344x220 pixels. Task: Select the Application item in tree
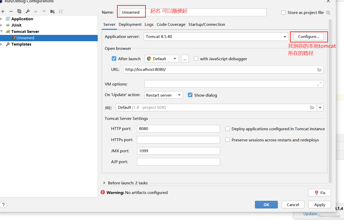click(22, 19)
